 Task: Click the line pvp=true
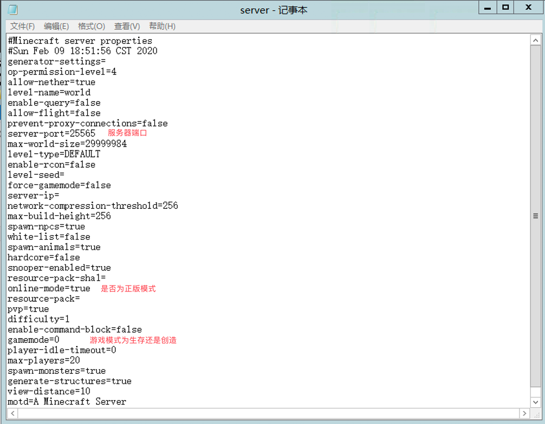(x=28, y=309)
